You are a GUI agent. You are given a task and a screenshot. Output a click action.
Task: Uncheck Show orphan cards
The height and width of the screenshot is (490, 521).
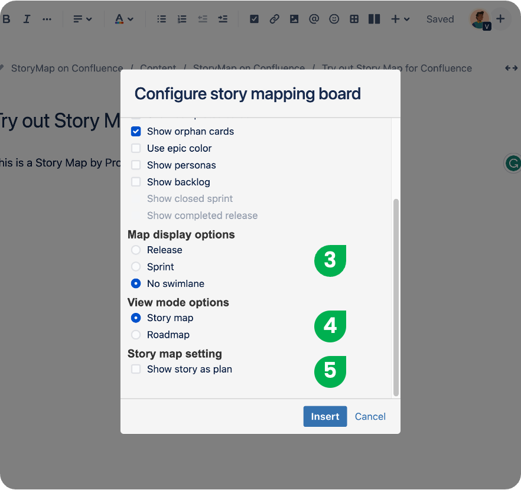[x=136, y=132]
